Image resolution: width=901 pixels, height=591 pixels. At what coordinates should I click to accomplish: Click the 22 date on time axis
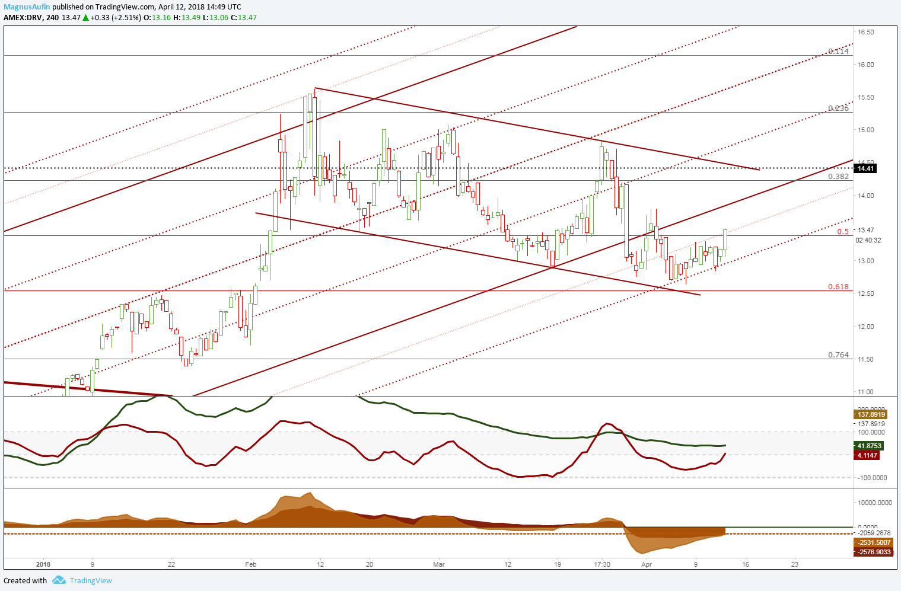pyautogui.click(x=171, y=564)
